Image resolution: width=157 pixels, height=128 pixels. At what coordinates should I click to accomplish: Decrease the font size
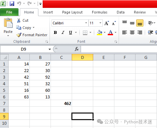114,23
